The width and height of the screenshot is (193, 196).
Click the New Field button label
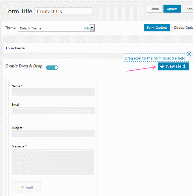point(175,66)
